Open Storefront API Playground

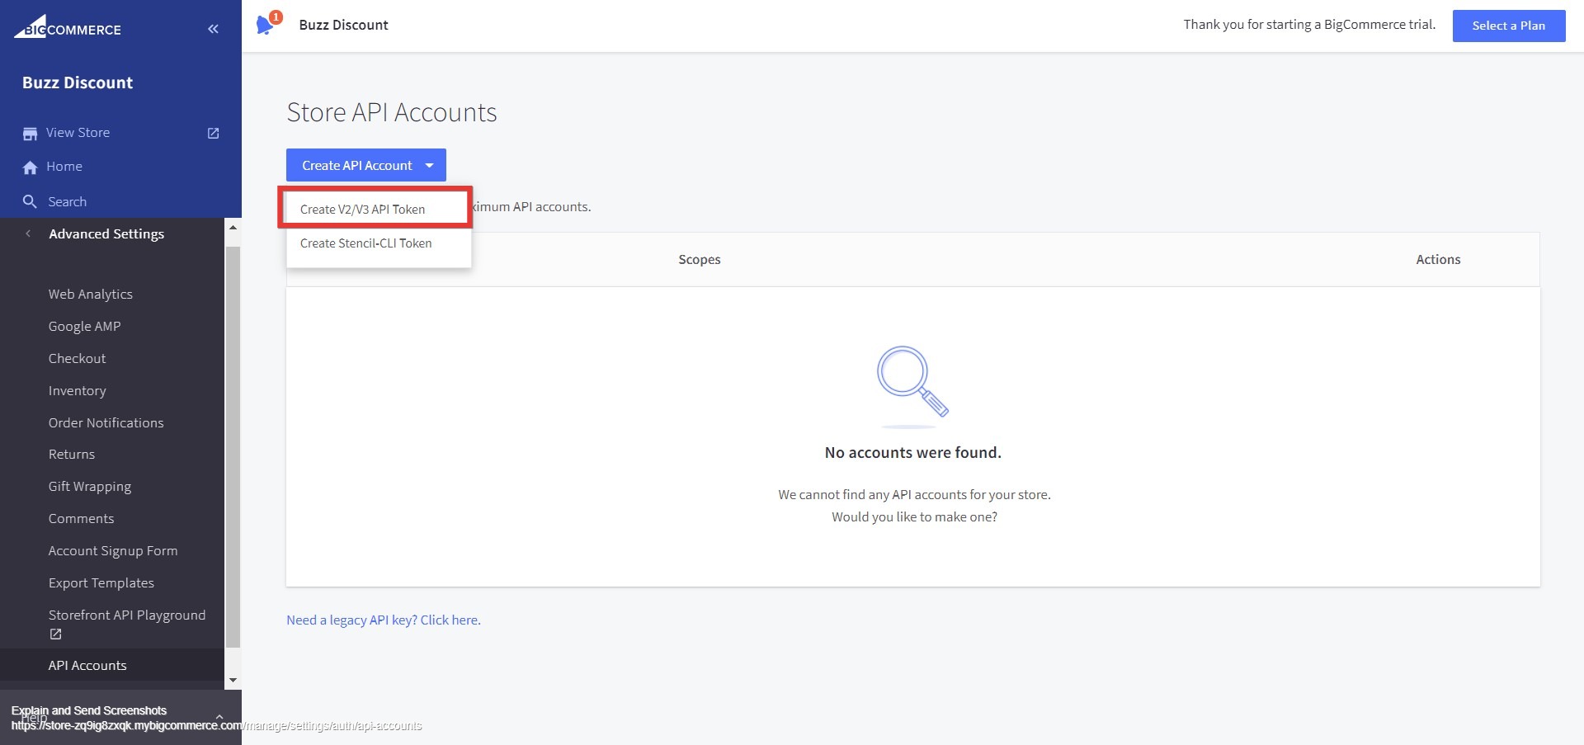coord(126,615)
